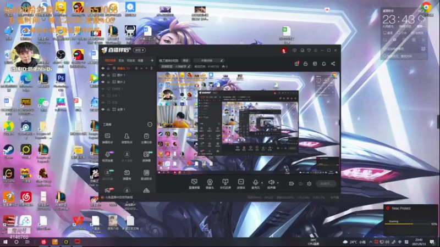The image size is (440, 247).
Task: Open Task View on the Windows taskbar
Action: (27, 242)
